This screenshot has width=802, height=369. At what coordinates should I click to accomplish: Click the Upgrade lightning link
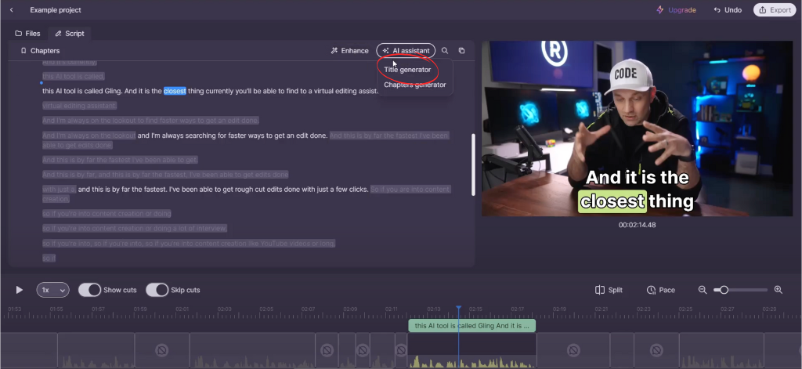pyautogui.click(x=676, y=9)
